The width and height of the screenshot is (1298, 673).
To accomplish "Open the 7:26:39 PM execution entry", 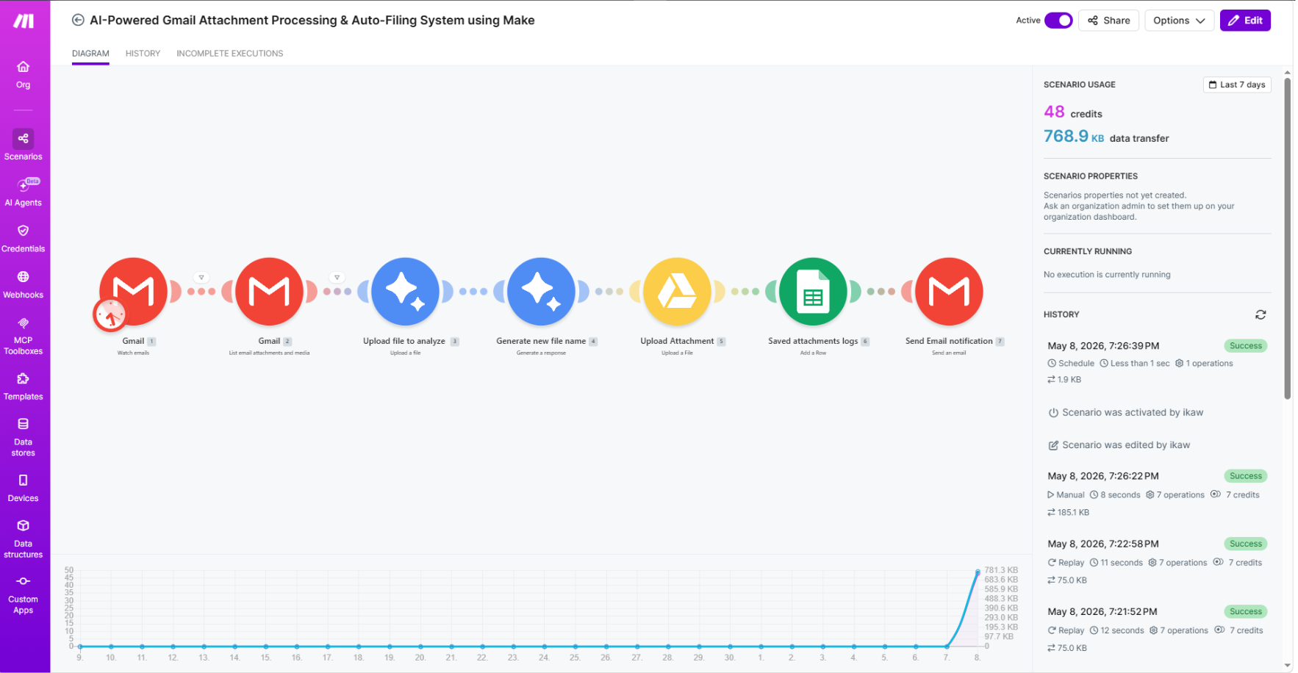I will pos(1157,362).
